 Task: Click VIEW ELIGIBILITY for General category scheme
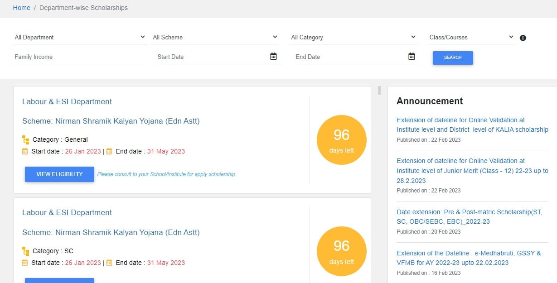pyautogui.click(x=59, y=174)
